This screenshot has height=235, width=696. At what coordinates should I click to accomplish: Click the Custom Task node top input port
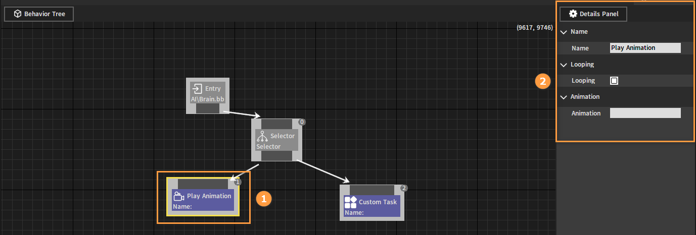[x=372, y=189]
